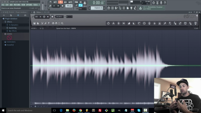Toggle the metronome button
This screenshot has height=113, width=201.
50,2
